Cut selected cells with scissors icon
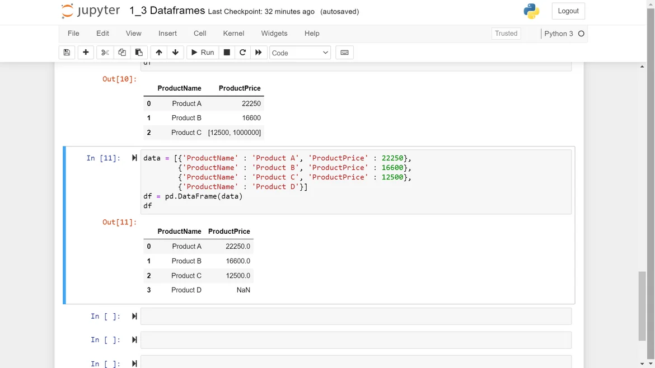Viewport: 655px width, 368px height. pyautogui.click(x=105, y=53)
